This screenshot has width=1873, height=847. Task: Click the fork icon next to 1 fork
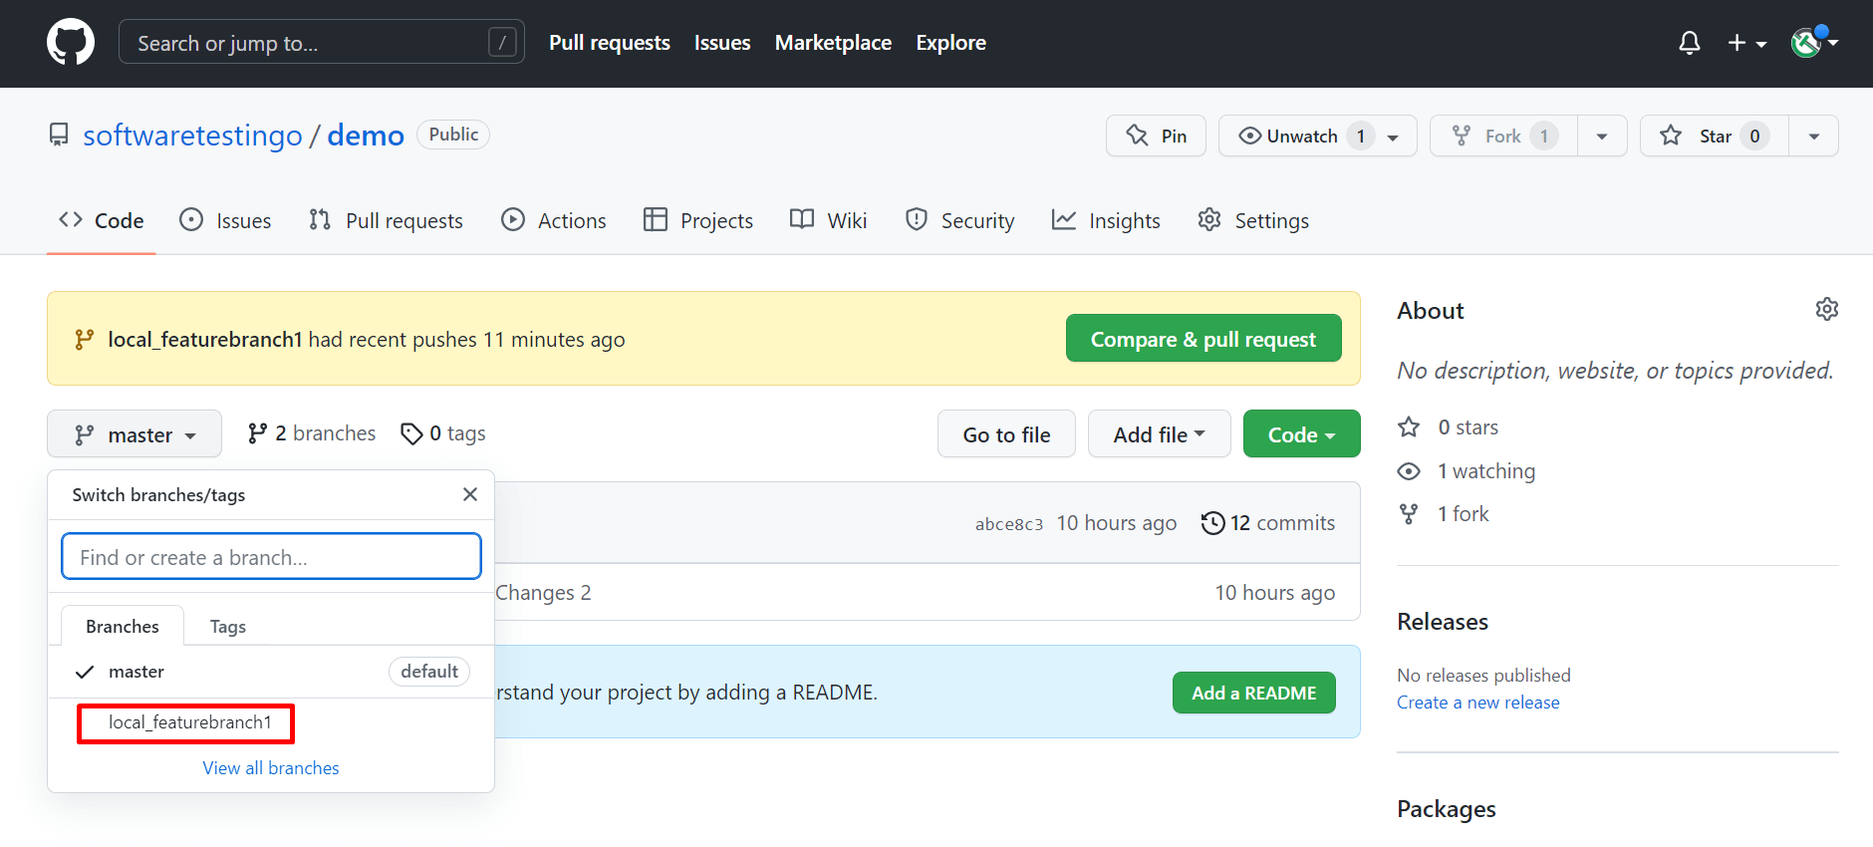coord(1409,514)
